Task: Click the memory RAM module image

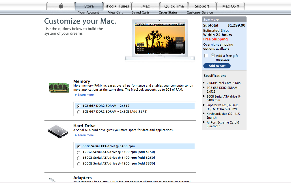Action: click(59, 87)
